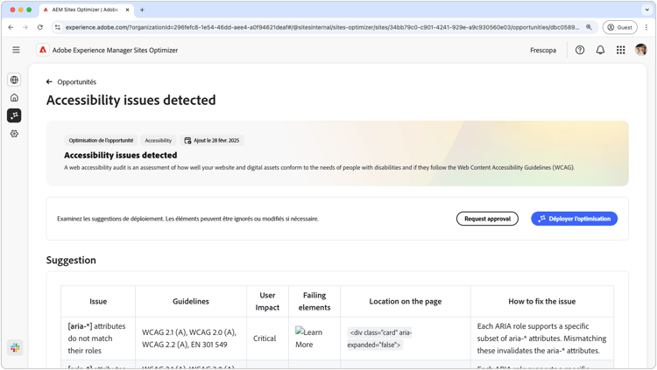
Task: Click the Request approval button
Action: (487, 219)
